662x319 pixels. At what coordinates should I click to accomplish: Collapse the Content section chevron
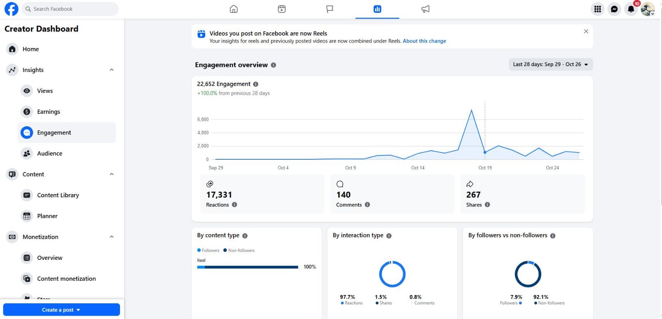coord(111,174)
